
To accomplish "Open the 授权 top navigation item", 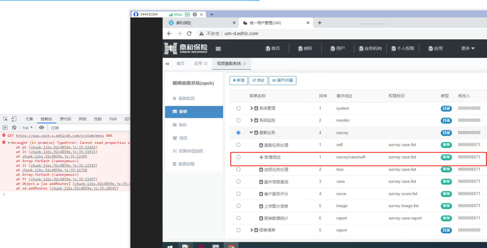I will tap(305, 48).
